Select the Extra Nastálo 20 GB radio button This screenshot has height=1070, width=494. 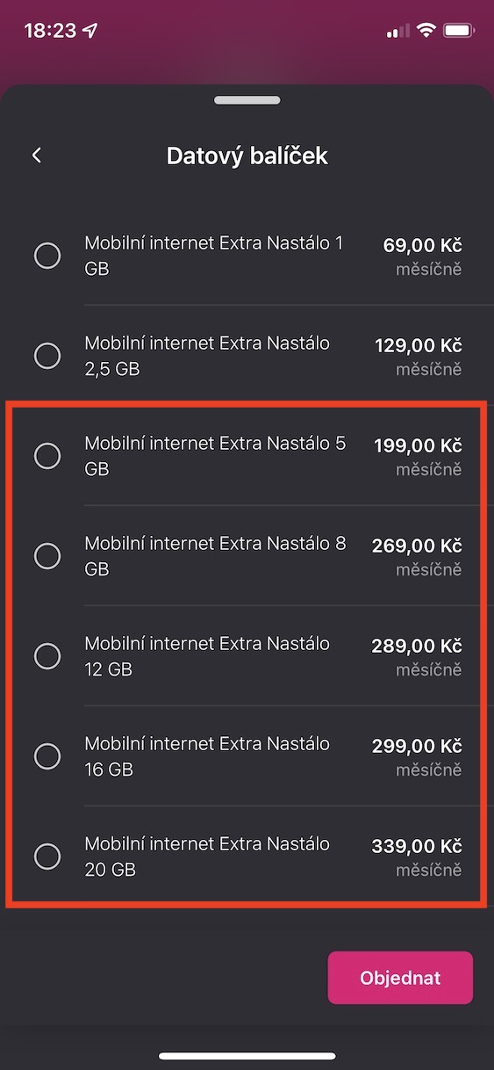[x=47, y=857]
